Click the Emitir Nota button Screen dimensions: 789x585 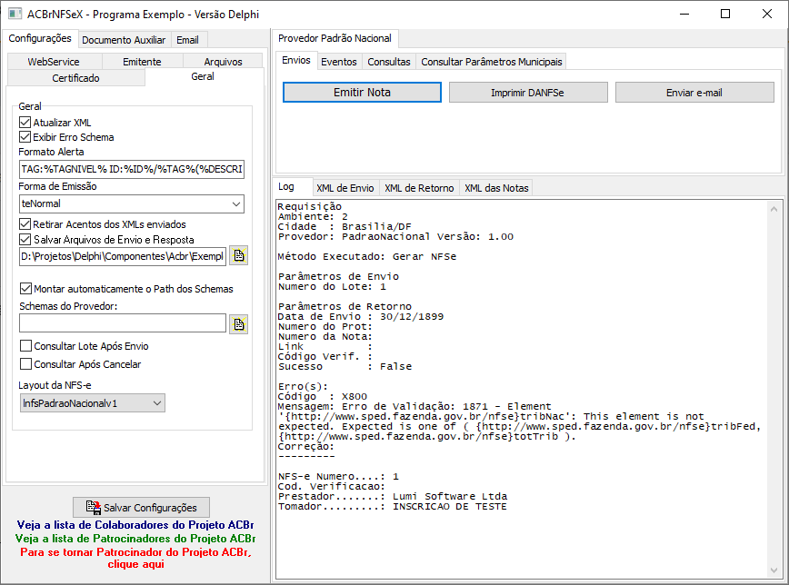362,92
